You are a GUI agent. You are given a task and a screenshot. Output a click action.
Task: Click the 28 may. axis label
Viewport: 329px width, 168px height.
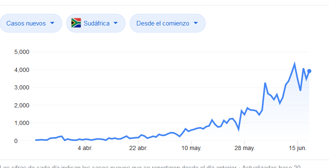[244, 148]
